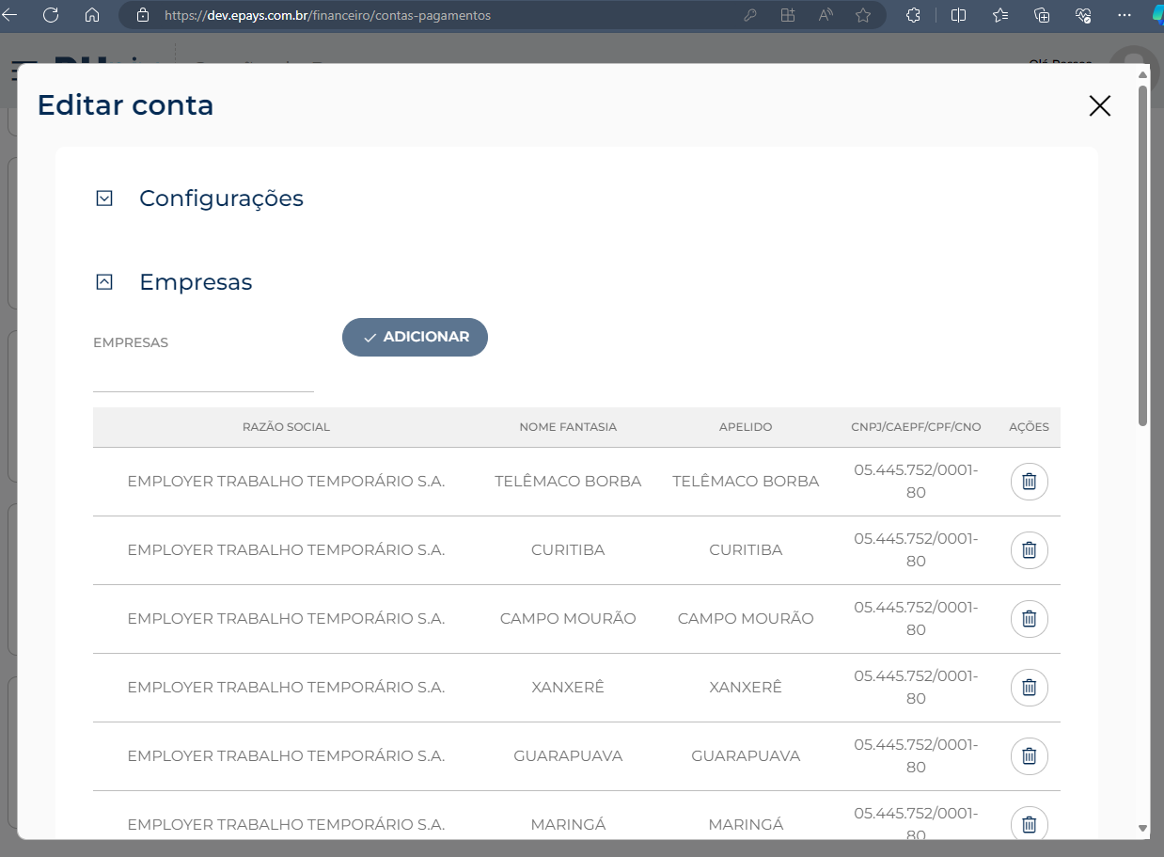Delete the Curitiba company row
Viewport: 1164px width, 857px height.
pos(1029,550)
